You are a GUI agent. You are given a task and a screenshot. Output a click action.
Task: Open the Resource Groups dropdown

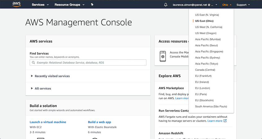pos(69,5)
